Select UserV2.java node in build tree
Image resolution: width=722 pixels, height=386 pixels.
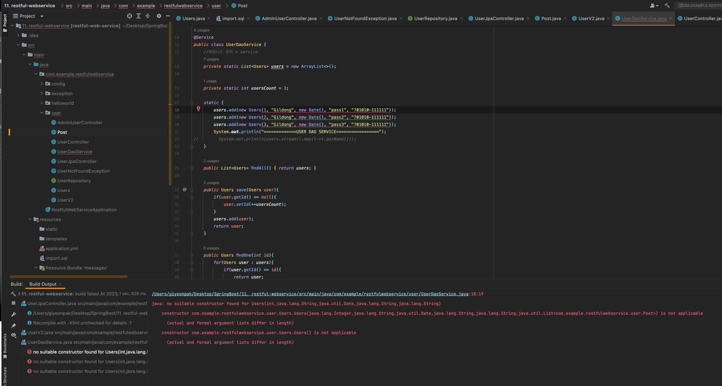(84, 332)
